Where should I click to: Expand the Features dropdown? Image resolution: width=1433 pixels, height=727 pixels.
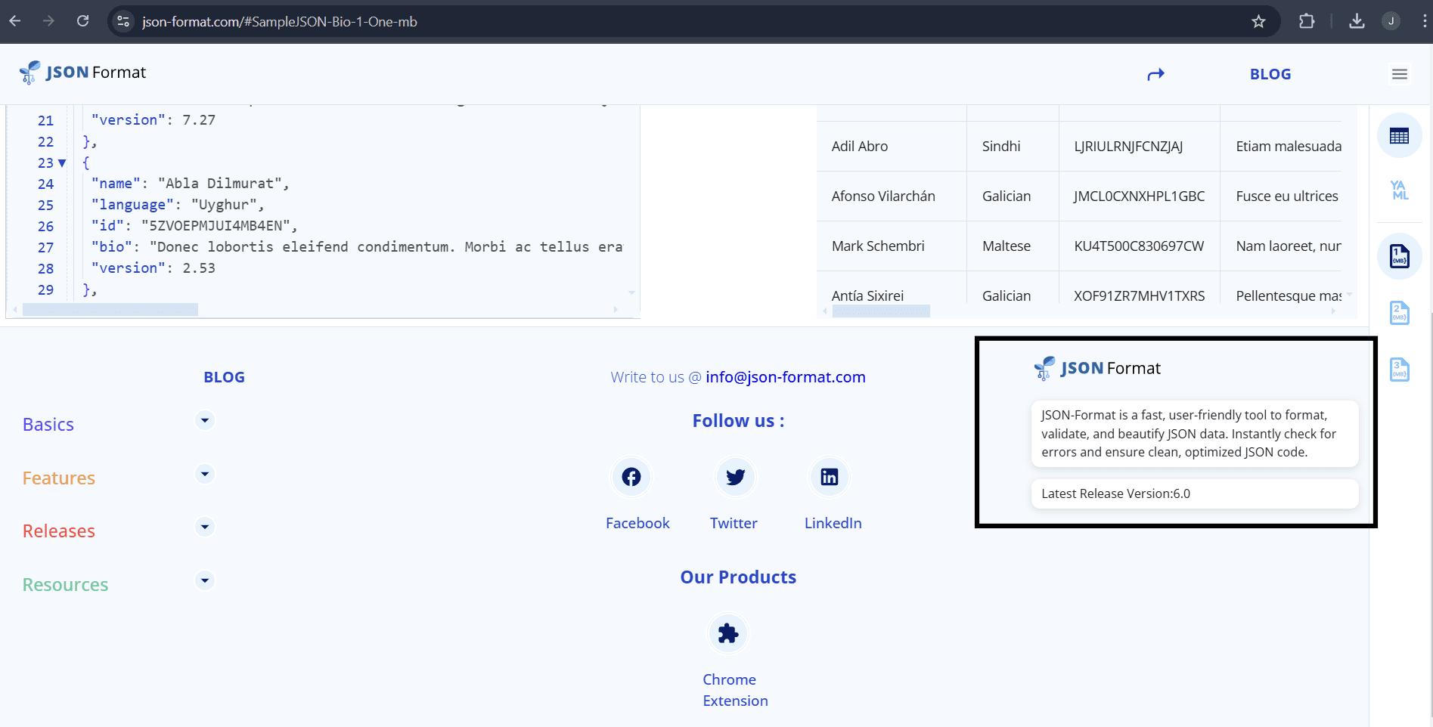[x=204, y=474]
